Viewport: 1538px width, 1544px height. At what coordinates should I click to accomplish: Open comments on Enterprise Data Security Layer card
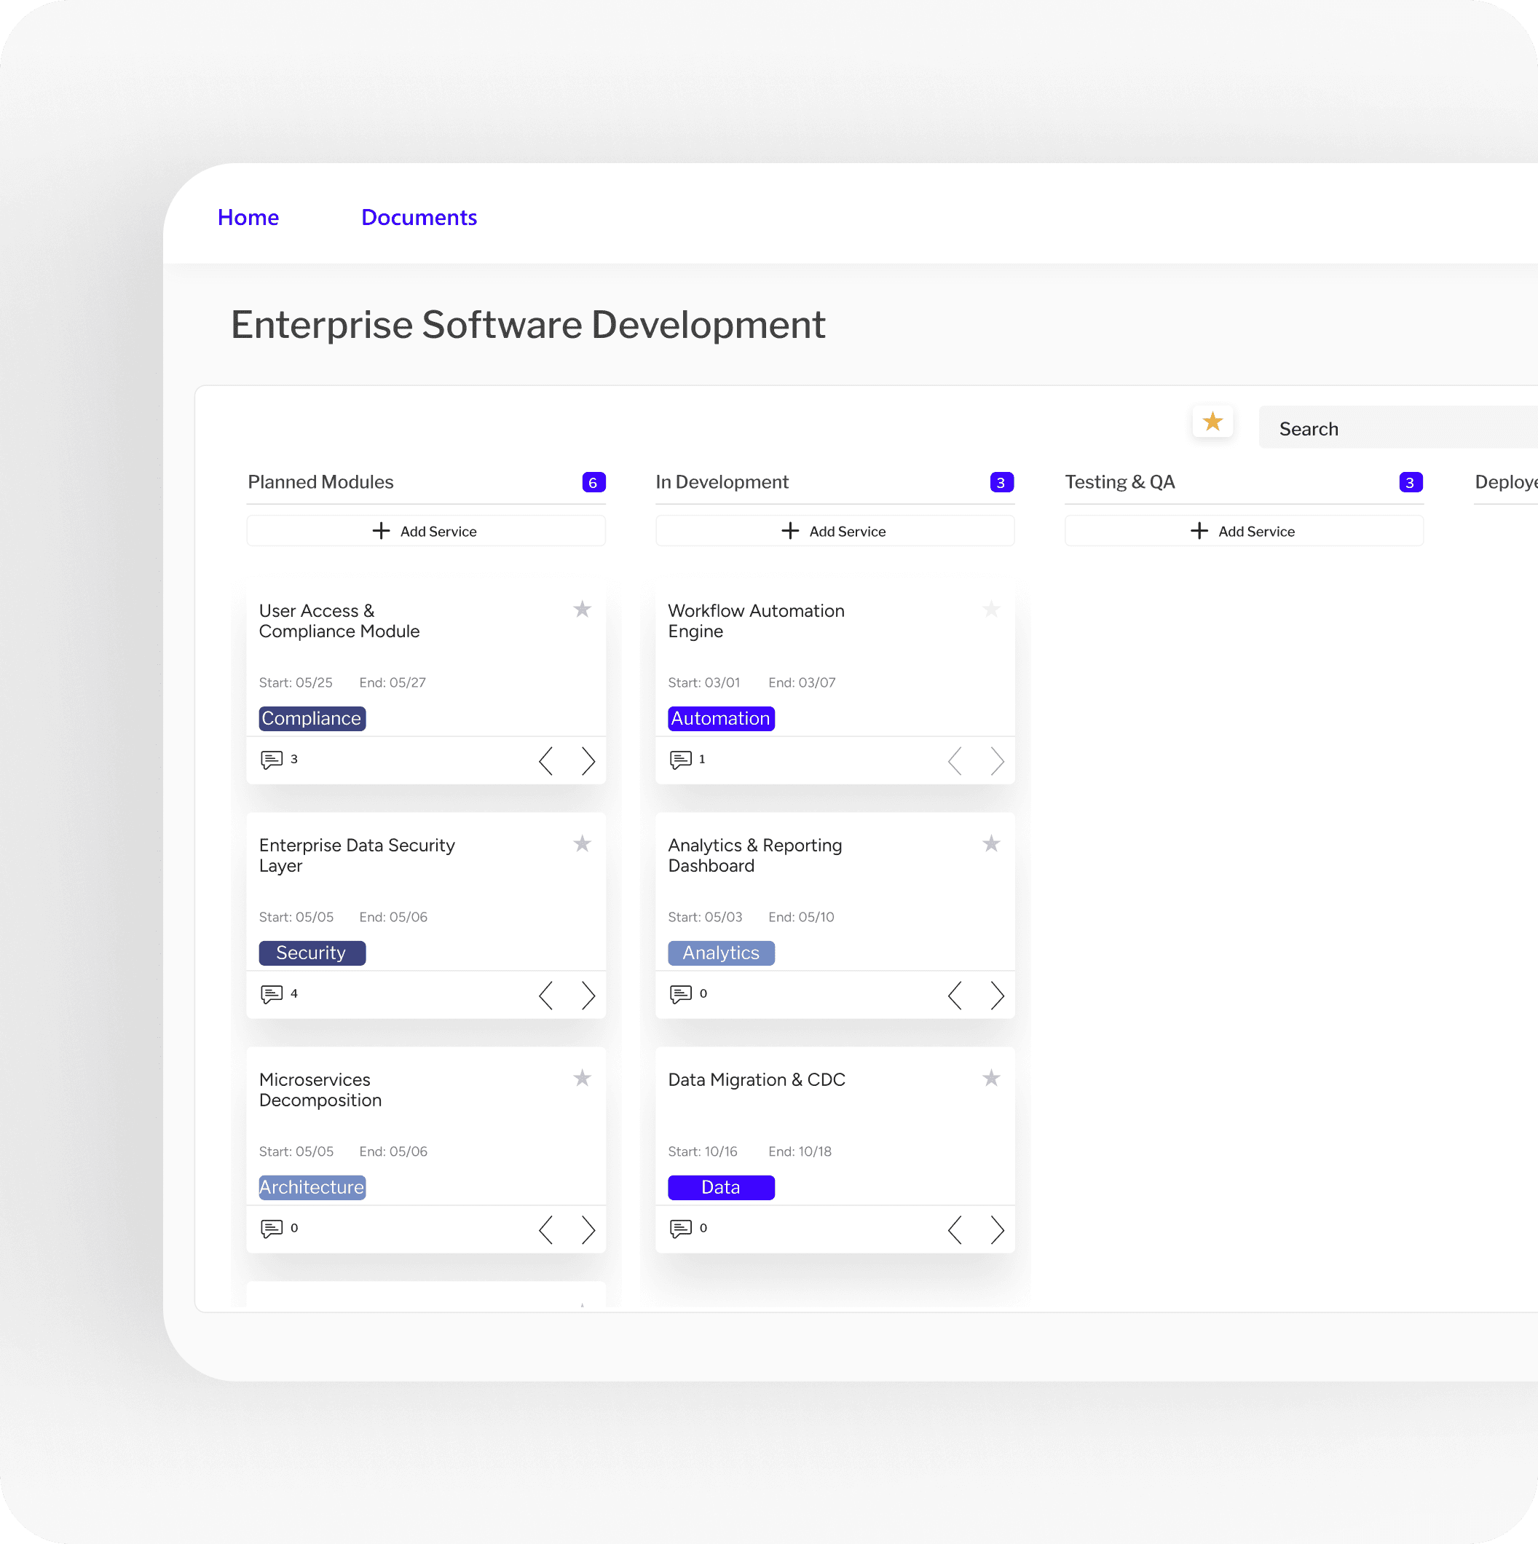click(x=272, y=993)
